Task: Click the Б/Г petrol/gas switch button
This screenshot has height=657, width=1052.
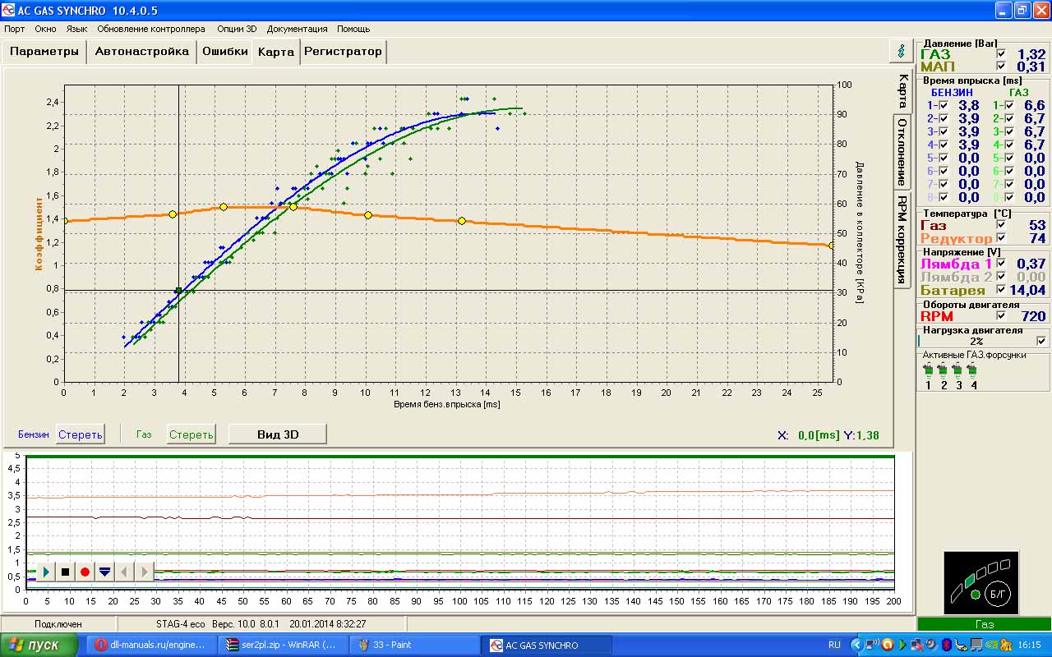Action: click(996, 592)
